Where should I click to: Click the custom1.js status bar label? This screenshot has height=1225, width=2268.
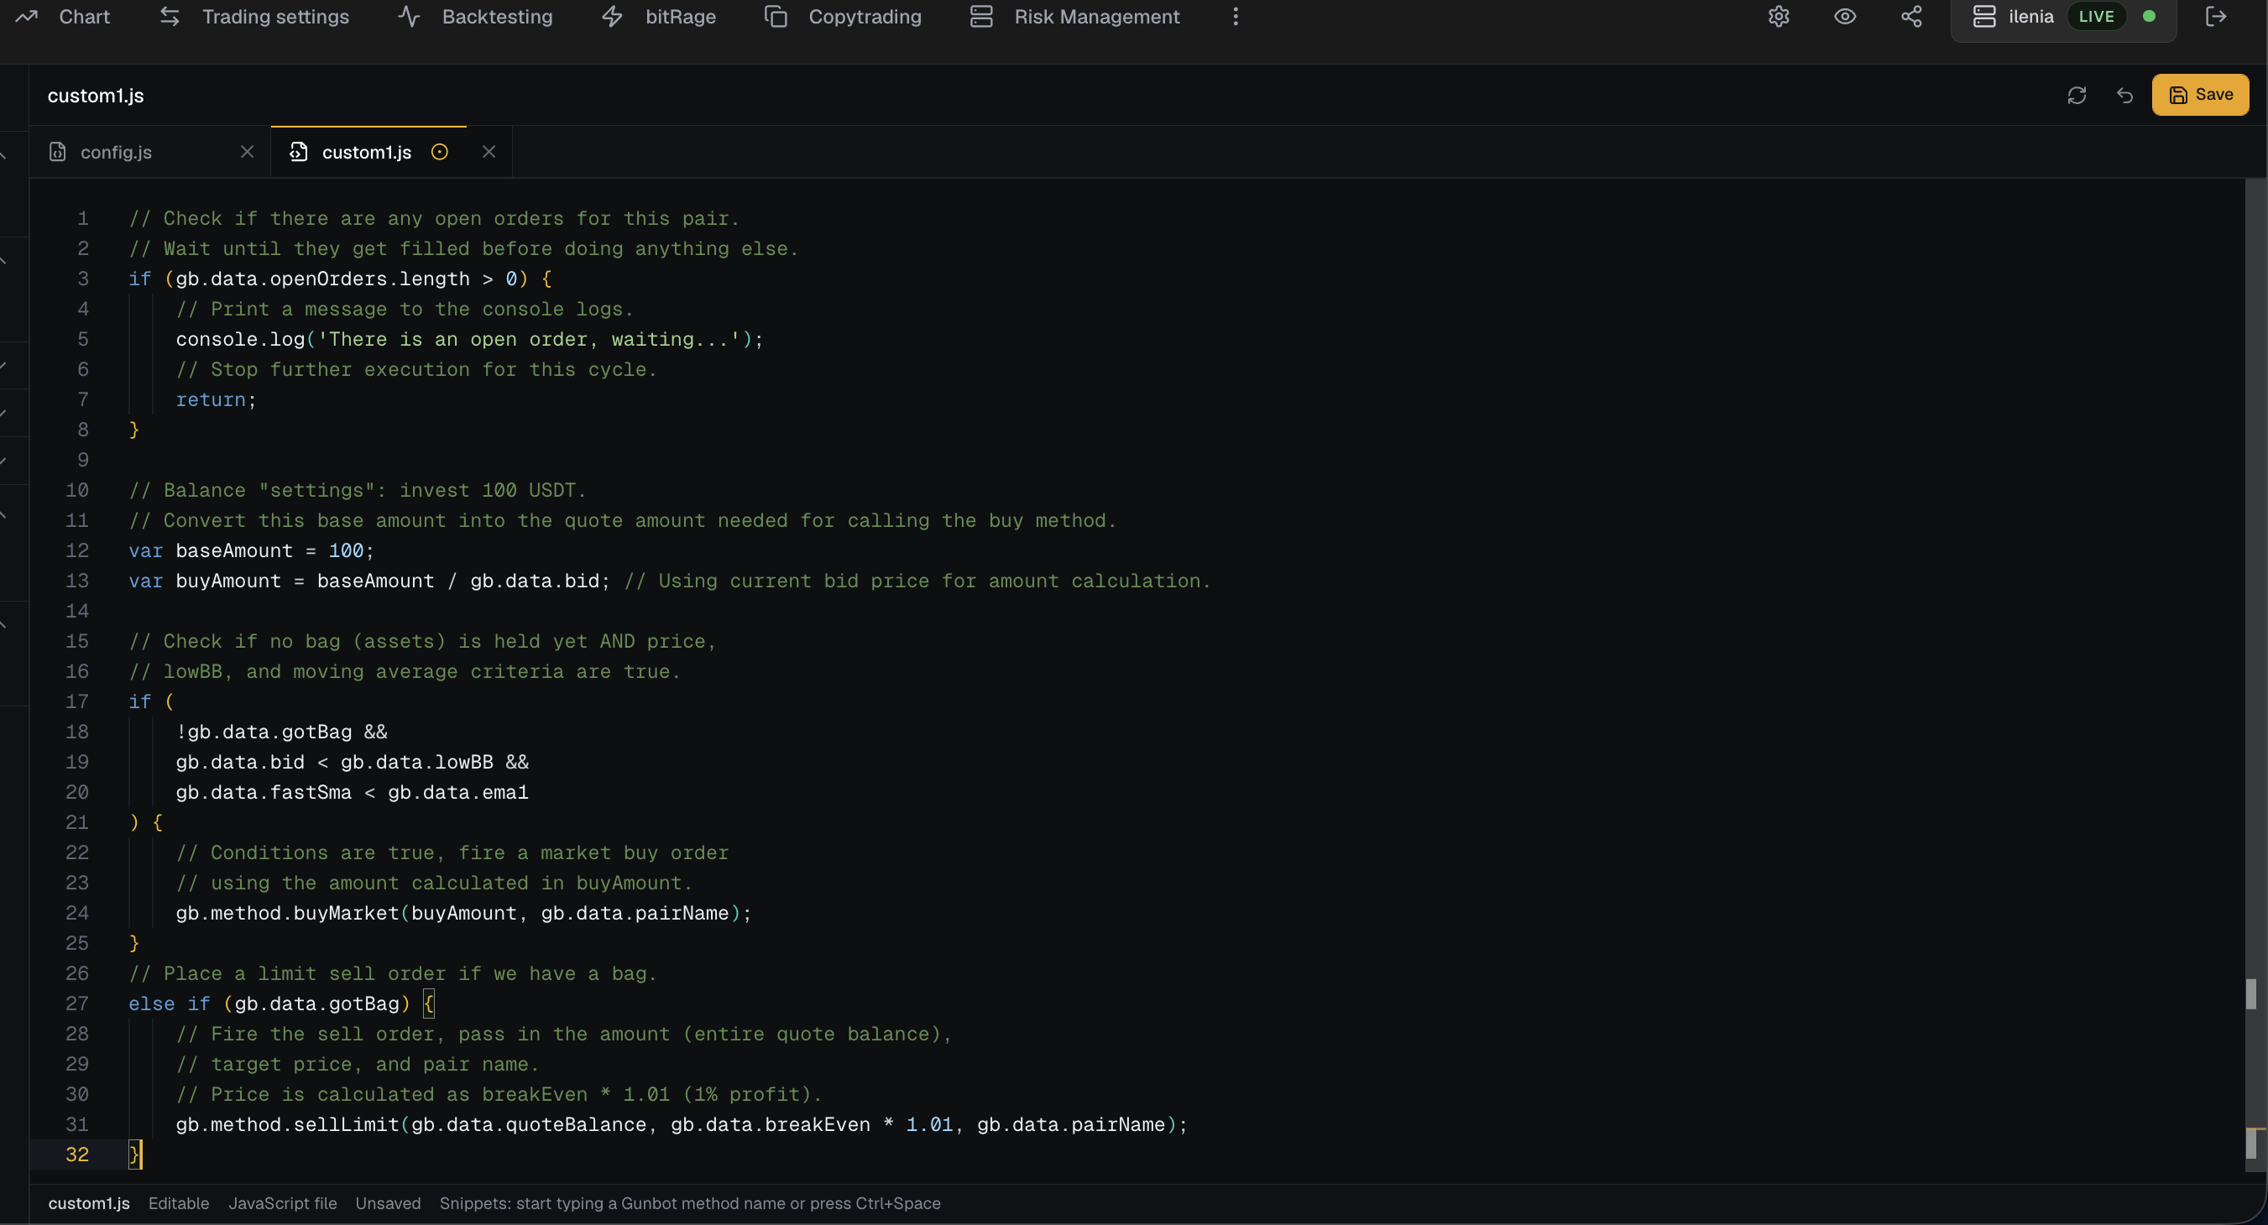tap(89, 1204)
